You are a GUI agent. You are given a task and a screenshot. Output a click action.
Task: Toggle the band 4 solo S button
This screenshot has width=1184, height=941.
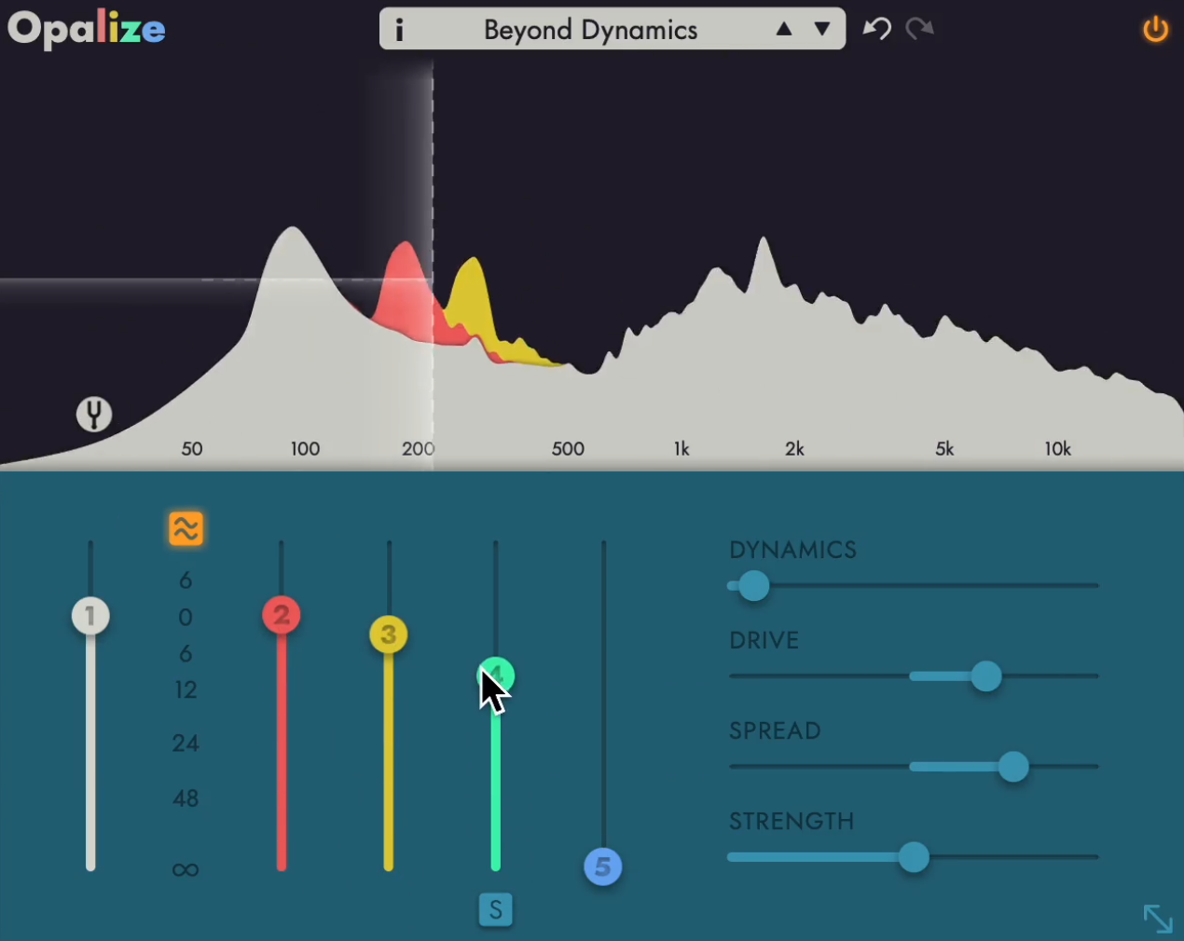point(495,909)
